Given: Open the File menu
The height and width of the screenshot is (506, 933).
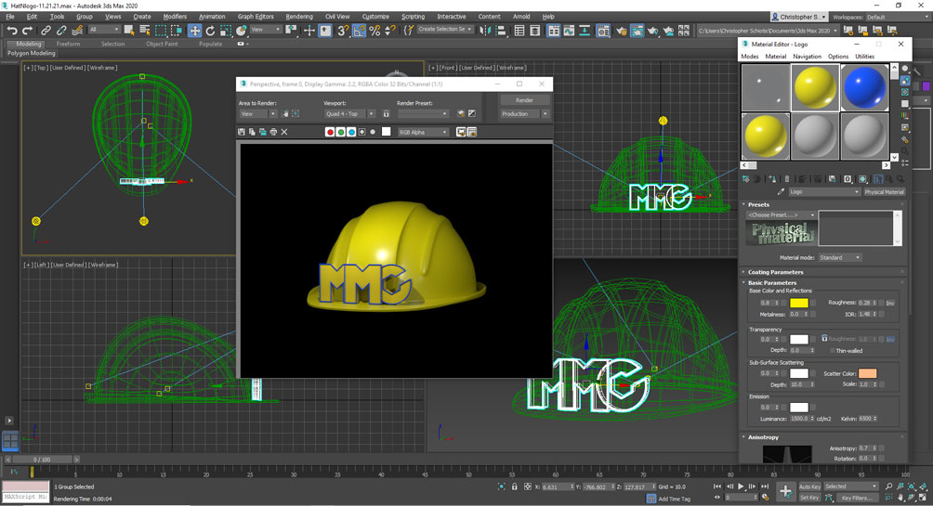Looking at the screenshot, I should [x=10, y=17].
